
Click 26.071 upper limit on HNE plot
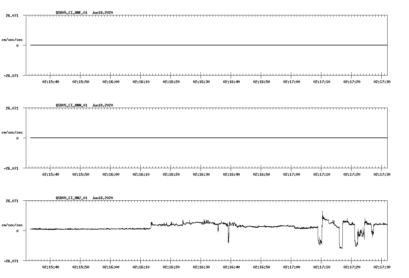click(12, 15)
